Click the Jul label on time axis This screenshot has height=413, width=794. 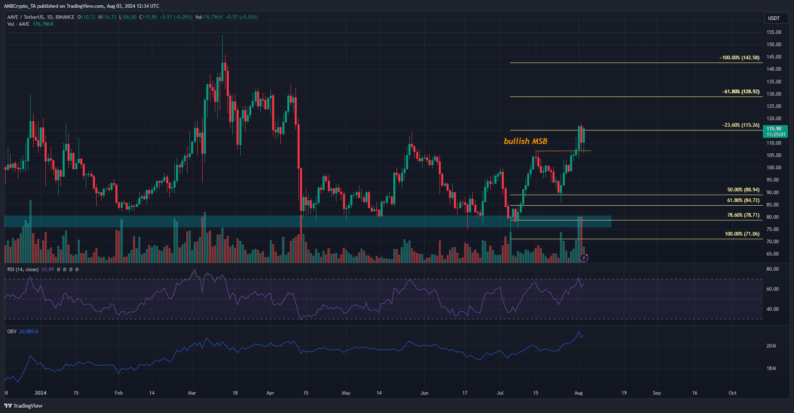pyautogui.click(x=500, y=393)
